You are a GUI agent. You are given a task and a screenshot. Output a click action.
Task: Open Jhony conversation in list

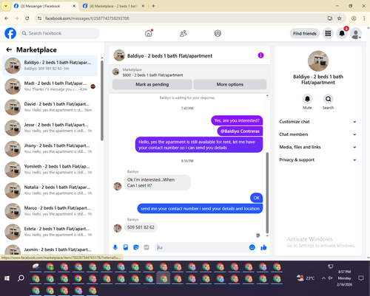[50, 148]
